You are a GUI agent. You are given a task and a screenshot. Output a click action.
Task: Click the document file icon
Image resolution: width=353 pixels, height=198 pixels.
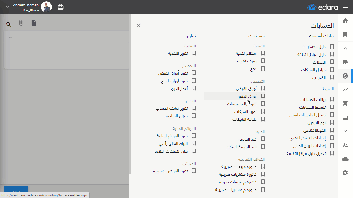(x=34, y=23)
